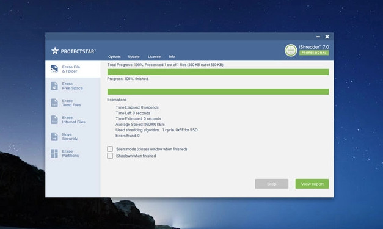
Task: Select Erase Temp Files label
Action: click(71, 103)
